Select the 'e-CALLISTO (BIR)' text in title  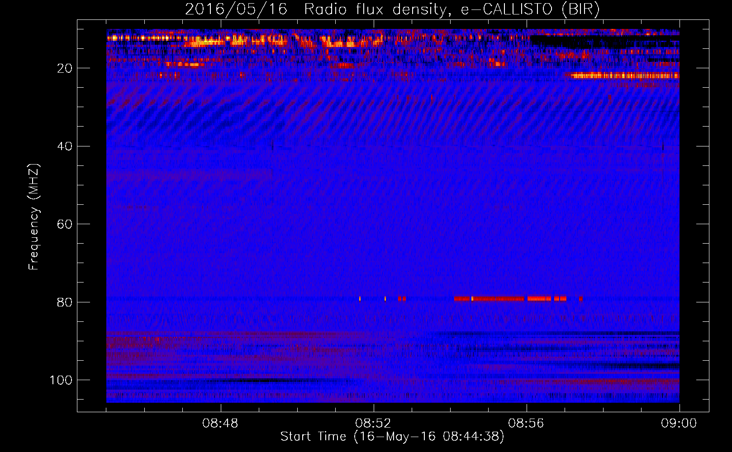coord(530,9)
